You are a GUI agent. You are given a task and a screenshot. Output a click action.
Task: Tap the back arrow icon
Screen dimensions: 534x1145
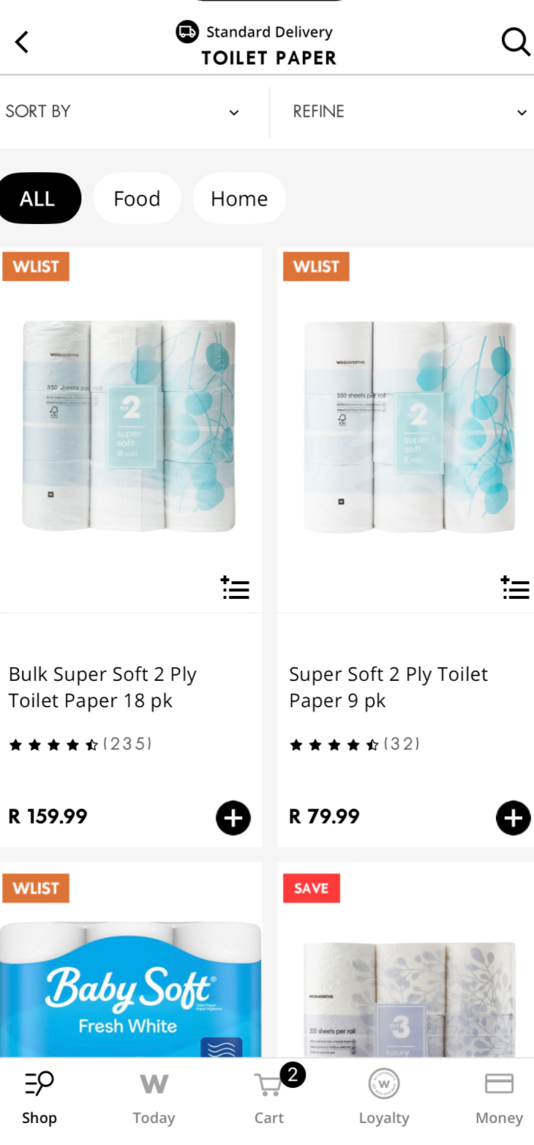pos(22,42)
